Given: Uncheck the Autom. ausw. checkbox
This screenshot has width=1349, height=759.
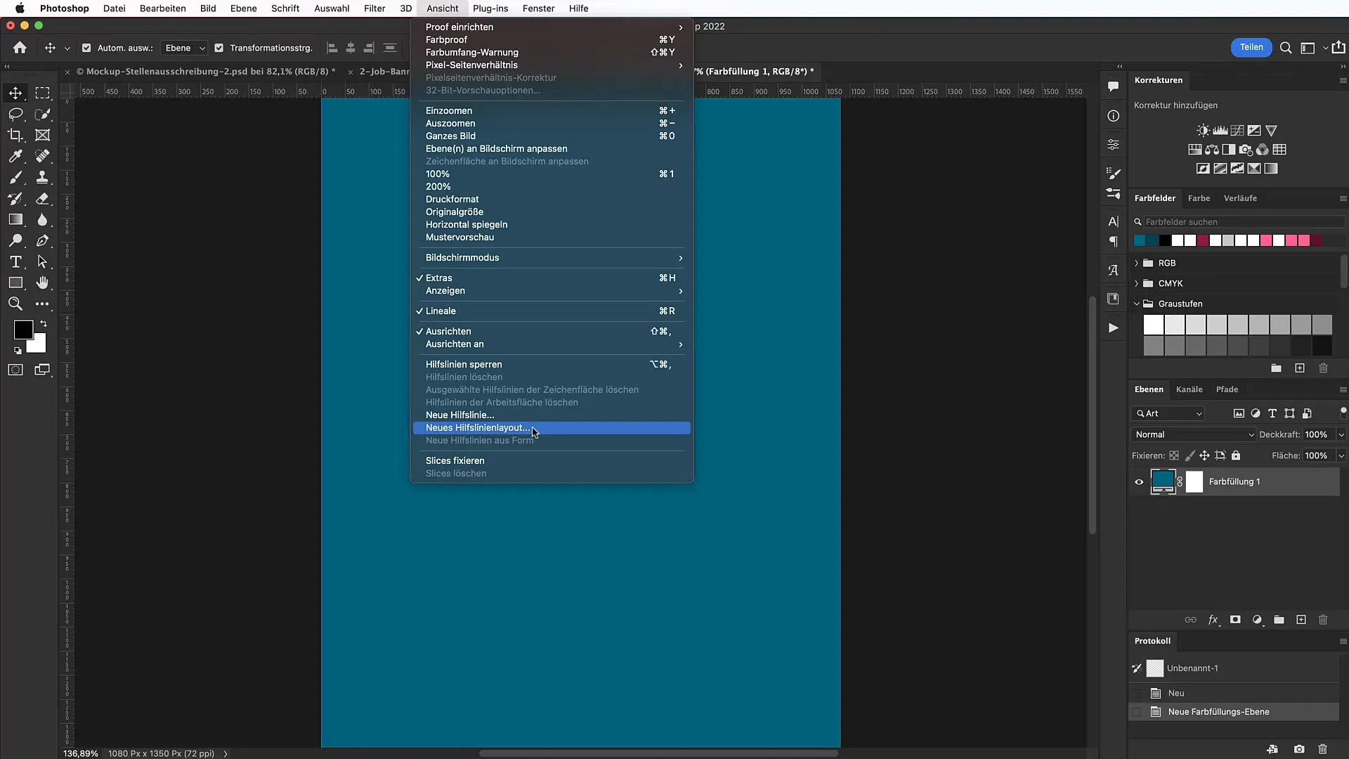Looking at the screenshot, I should (x=86, y=48).
